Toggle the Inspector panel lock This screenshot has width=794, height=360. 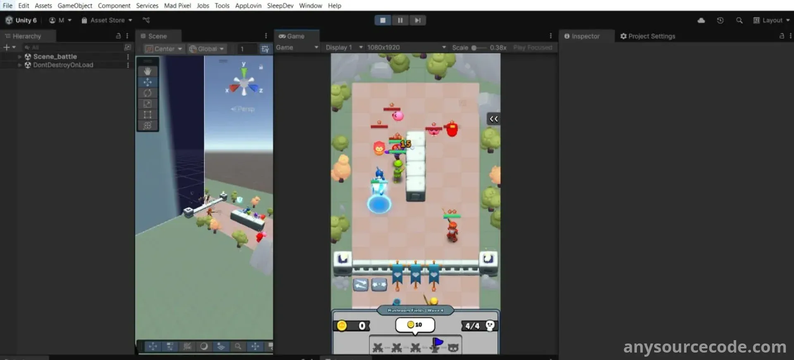click(781, 36)
